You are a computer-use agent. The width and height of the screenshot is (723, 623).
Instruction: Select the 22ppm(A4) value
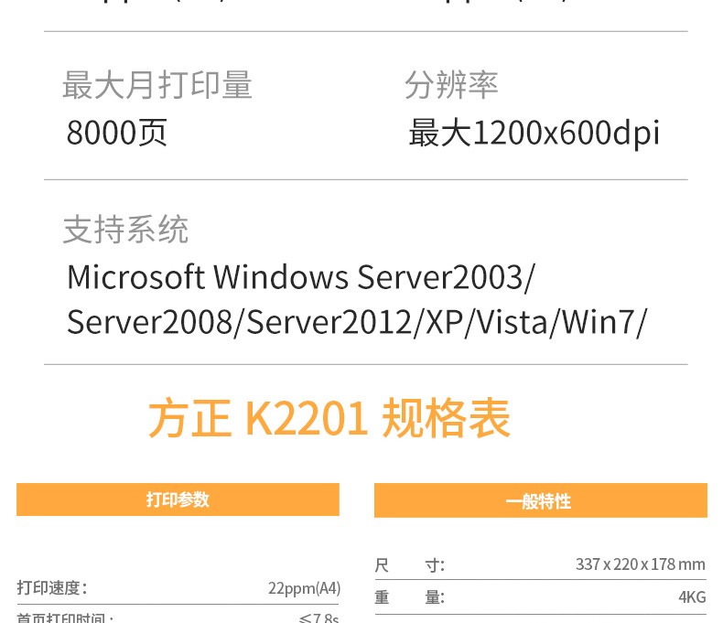pyautogui.click(x=305, y=588)
